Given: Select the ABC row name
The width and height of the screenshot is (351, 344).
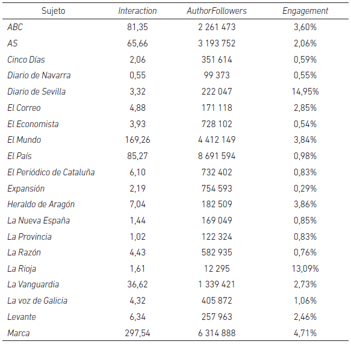Looking at the screenshot, I should coord(15,27).
